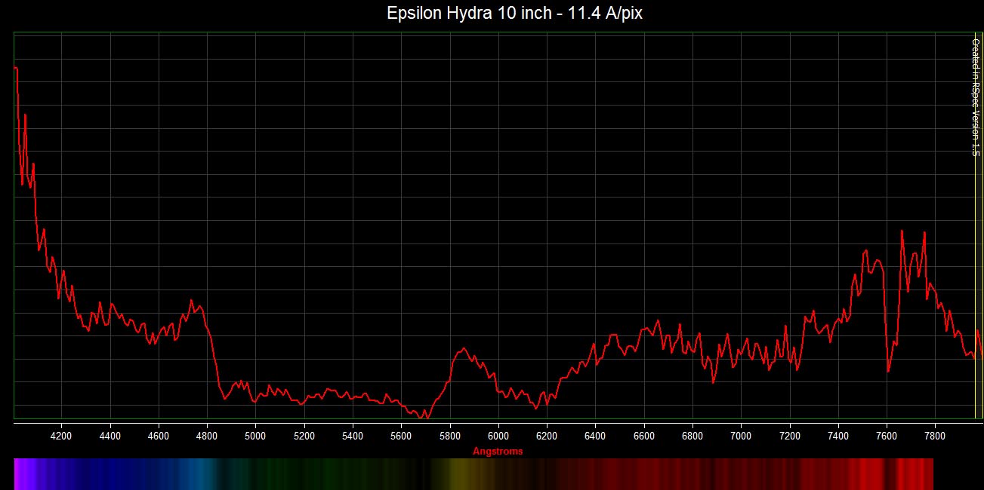Click the deep absorption dip near 7600 Angstroms
Viewport: 984px width, 490px height.
pyautogui.click(x=888, y=371)
